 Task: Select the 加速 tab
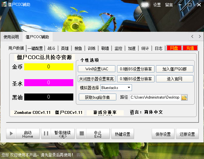click(x=132, y=48)
